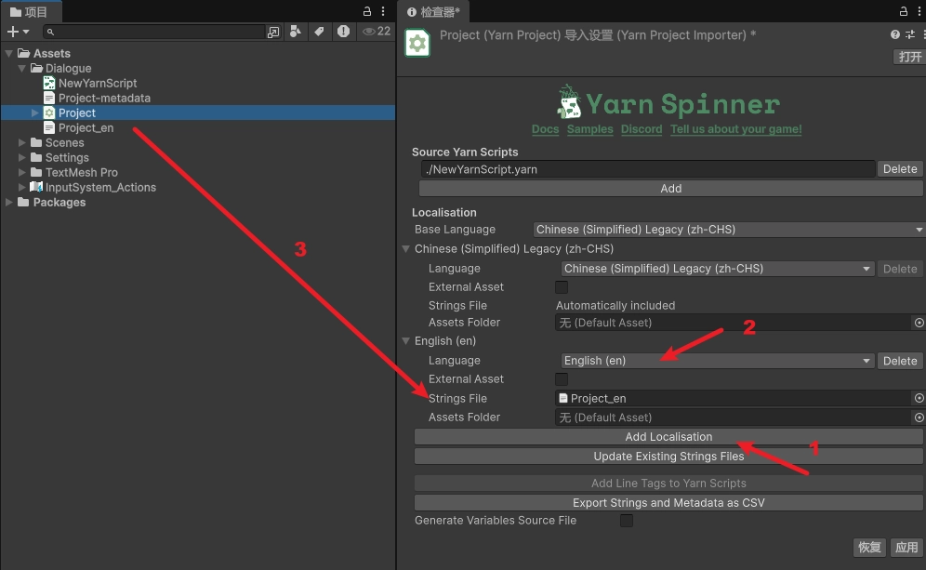Collapse English (en) localisation section
The width and height of the screenshot is (926, 570).
coord(405,341)
